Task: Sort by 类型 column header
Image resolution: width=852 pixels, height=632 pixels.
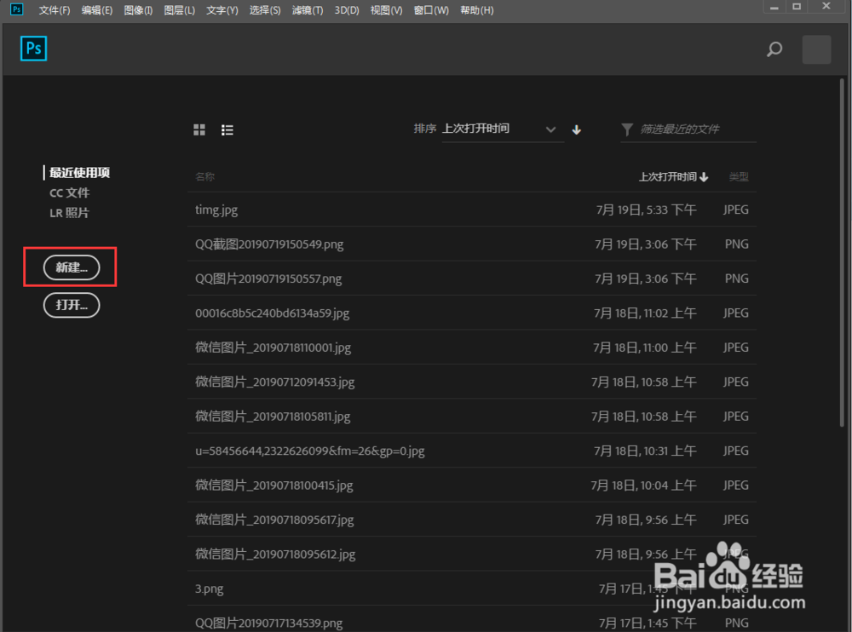Action: pos(739,176)
